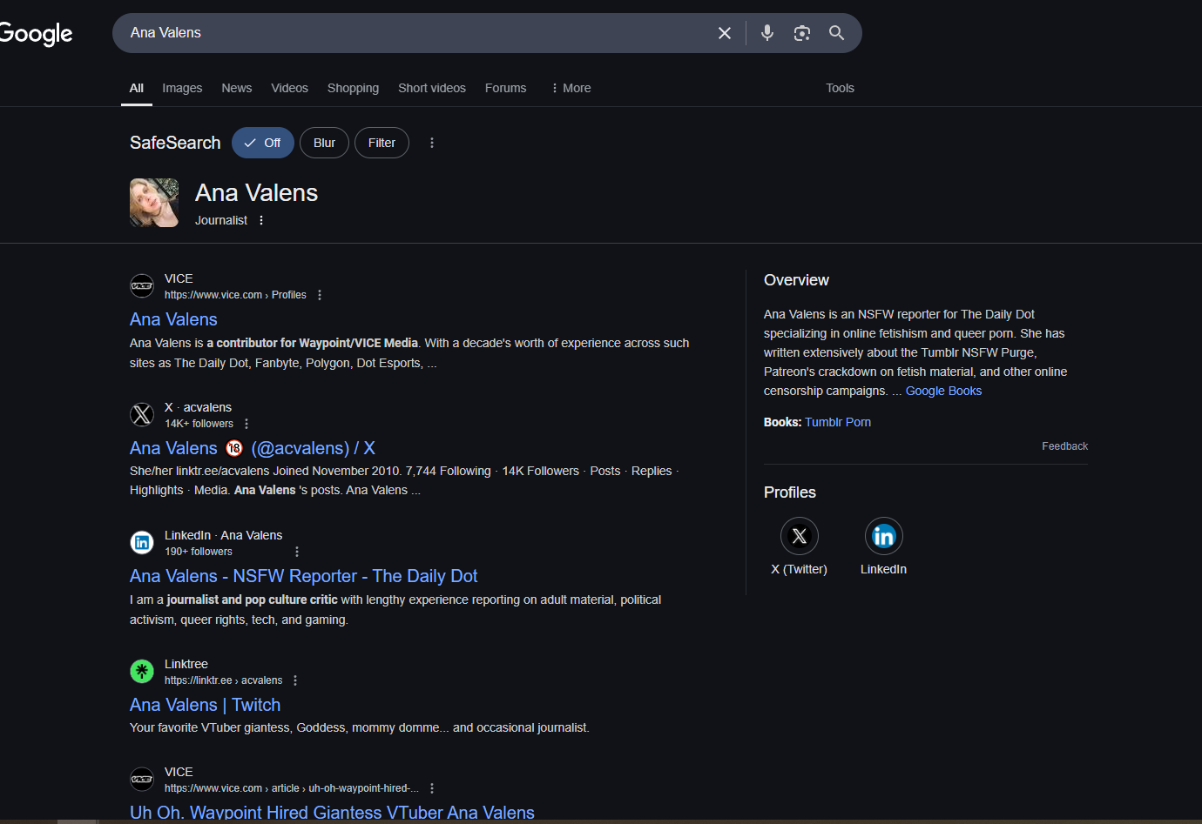1202x824 pixels.
Task: Click the 'Journalist' subtitle text
Action: pos(221,220)
